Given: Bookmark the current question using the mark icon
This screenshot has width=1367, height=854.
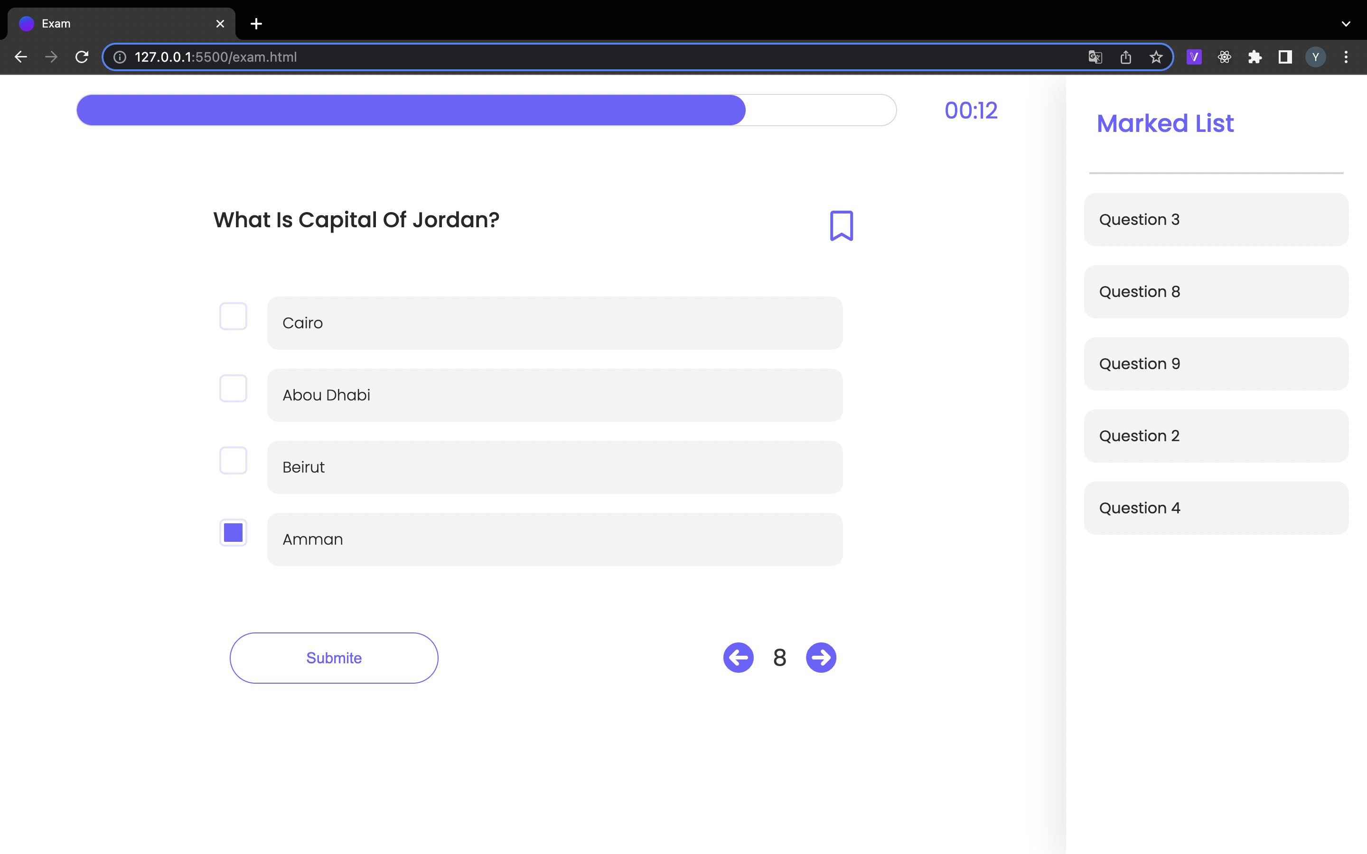Looking at the screenshot, I should (841, 225).
